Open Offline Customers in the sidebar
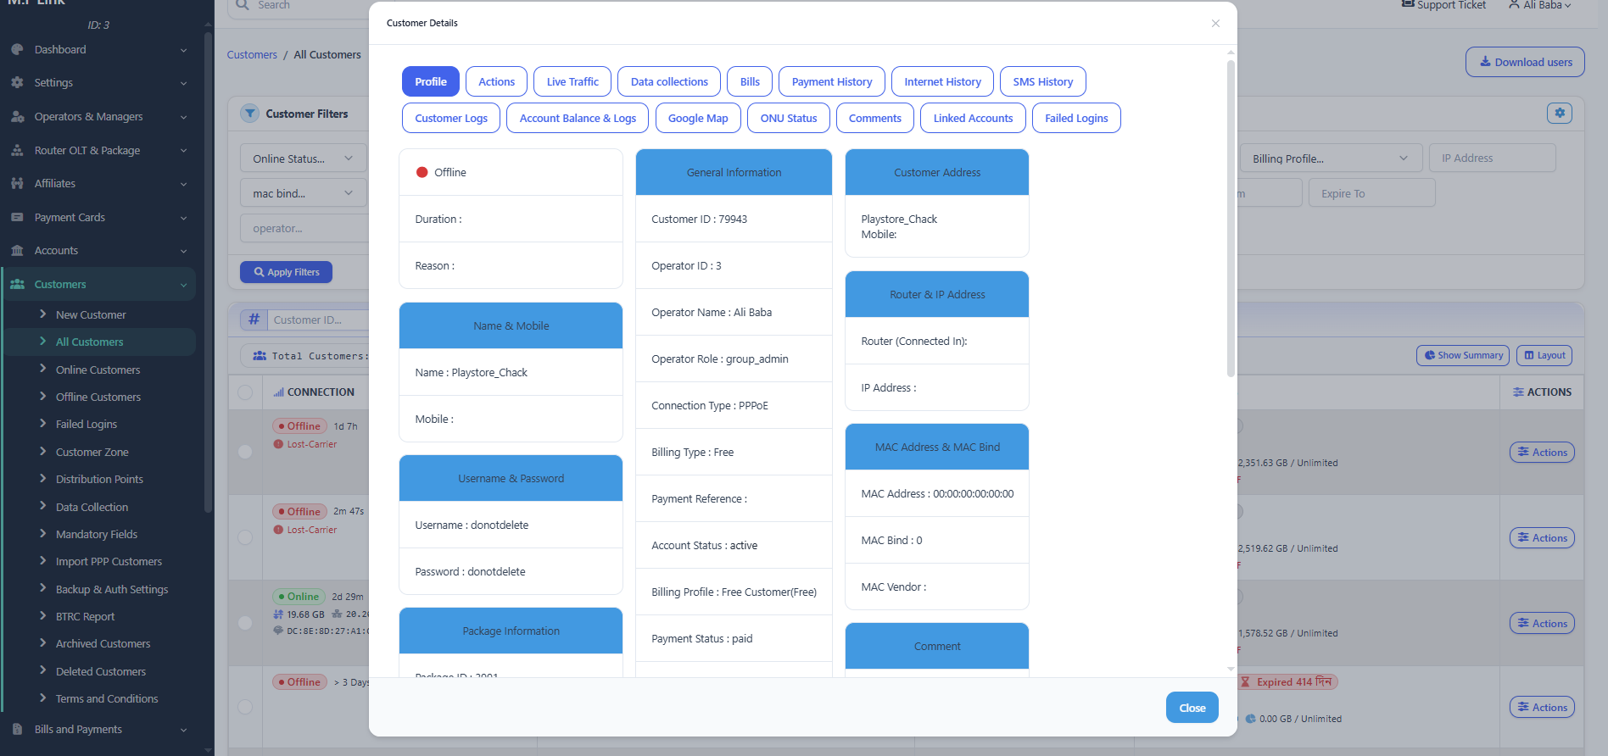Image resolution: width=1608 pixels, height=756 pixels. [98, 397]
